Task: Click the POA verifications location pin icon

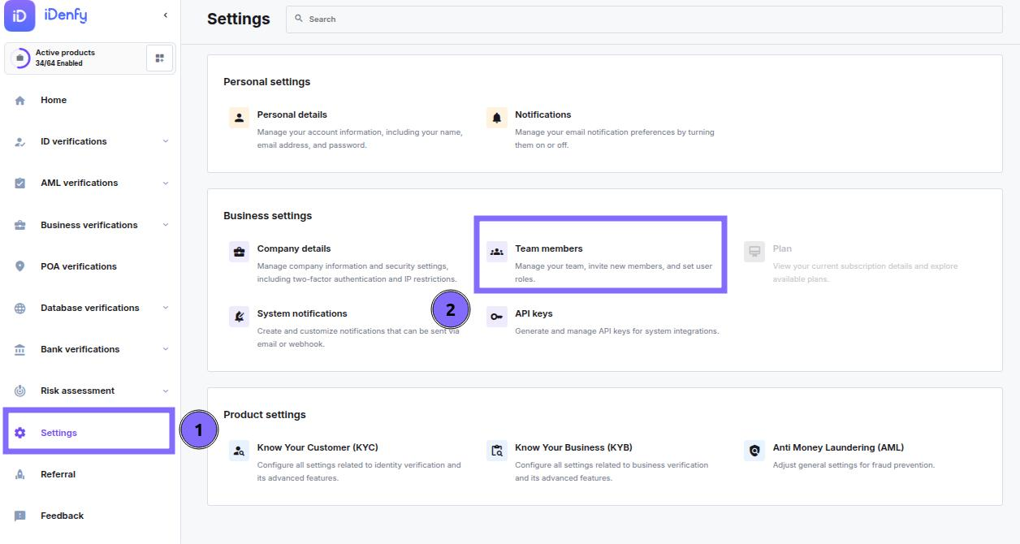Action: point(20,266)
